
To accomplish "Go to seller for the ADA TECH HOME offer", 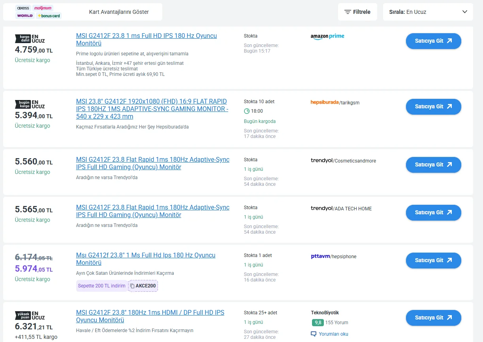I will click(433, 212).
